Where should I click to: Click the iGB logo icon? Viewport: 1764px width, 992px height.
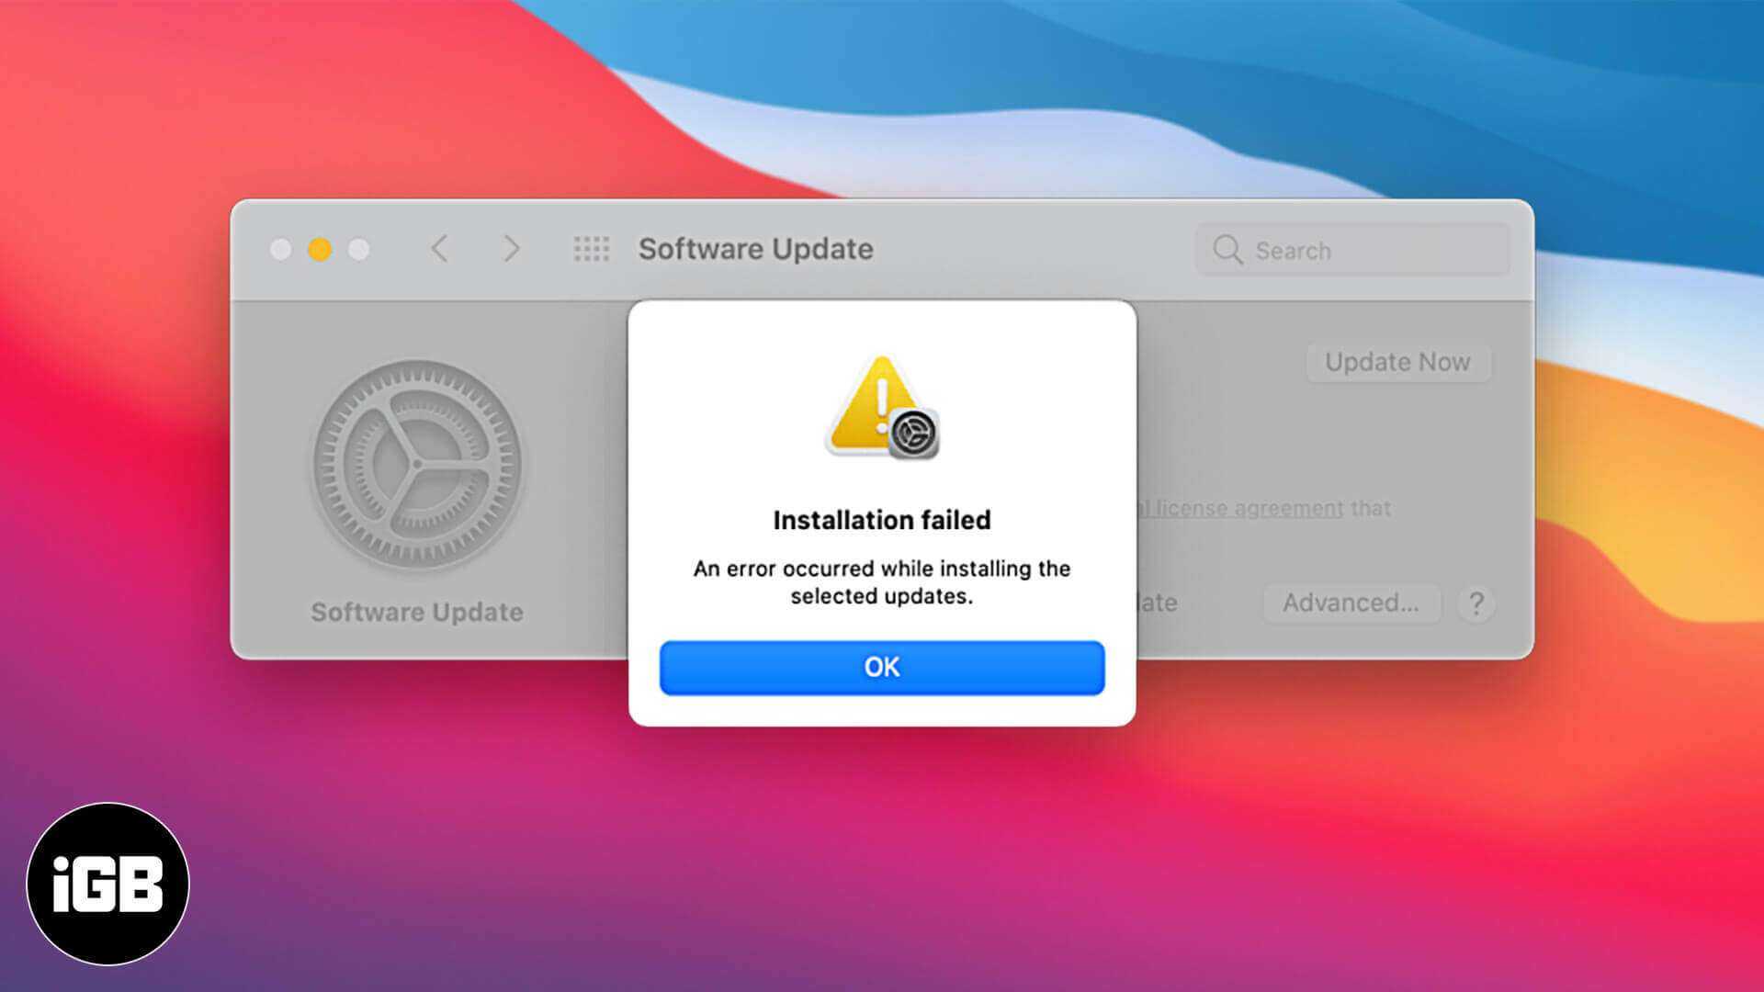pos(107,883)
